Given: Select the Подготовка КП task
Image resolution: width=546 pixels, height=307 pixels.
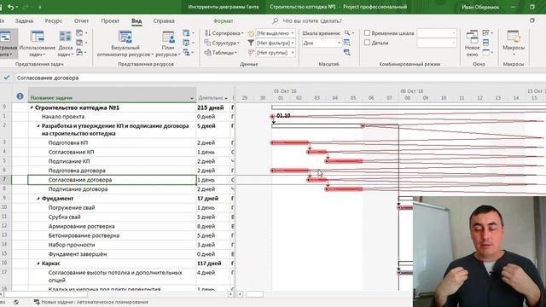Looking at the screenshot, I should pos(68,142).
